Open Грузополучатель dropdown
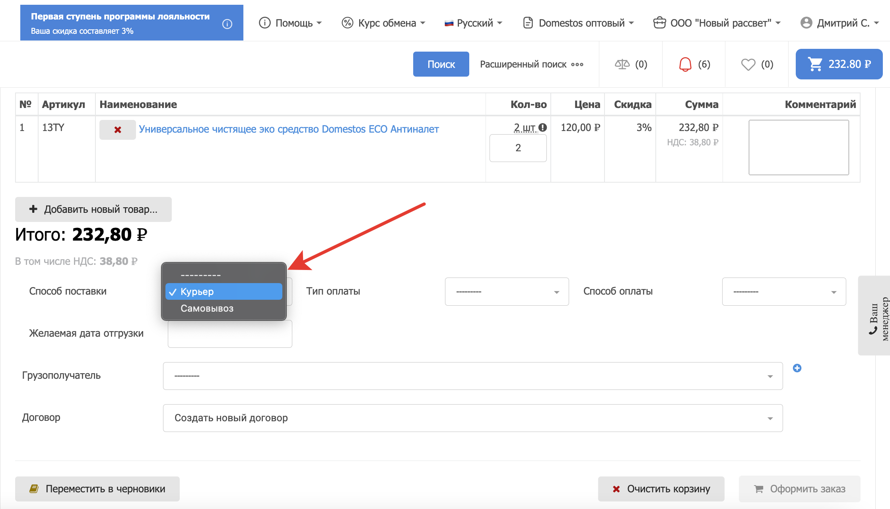890x509 pixels. click(472, 376)
